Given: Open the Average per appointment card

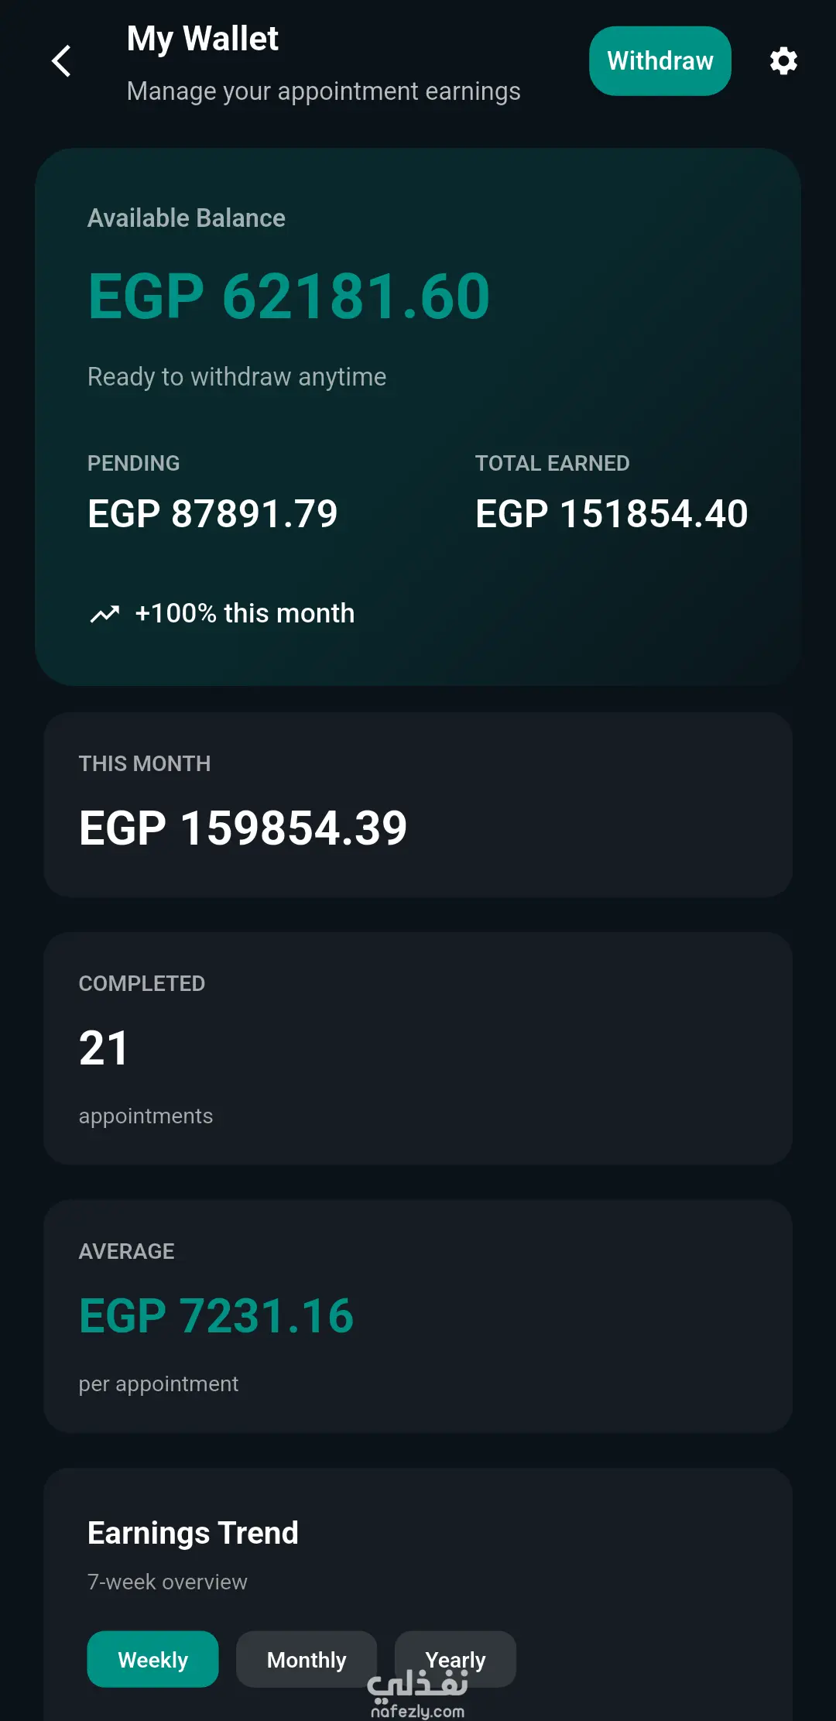Looking at the screenshot, I should coord(418,1317).
